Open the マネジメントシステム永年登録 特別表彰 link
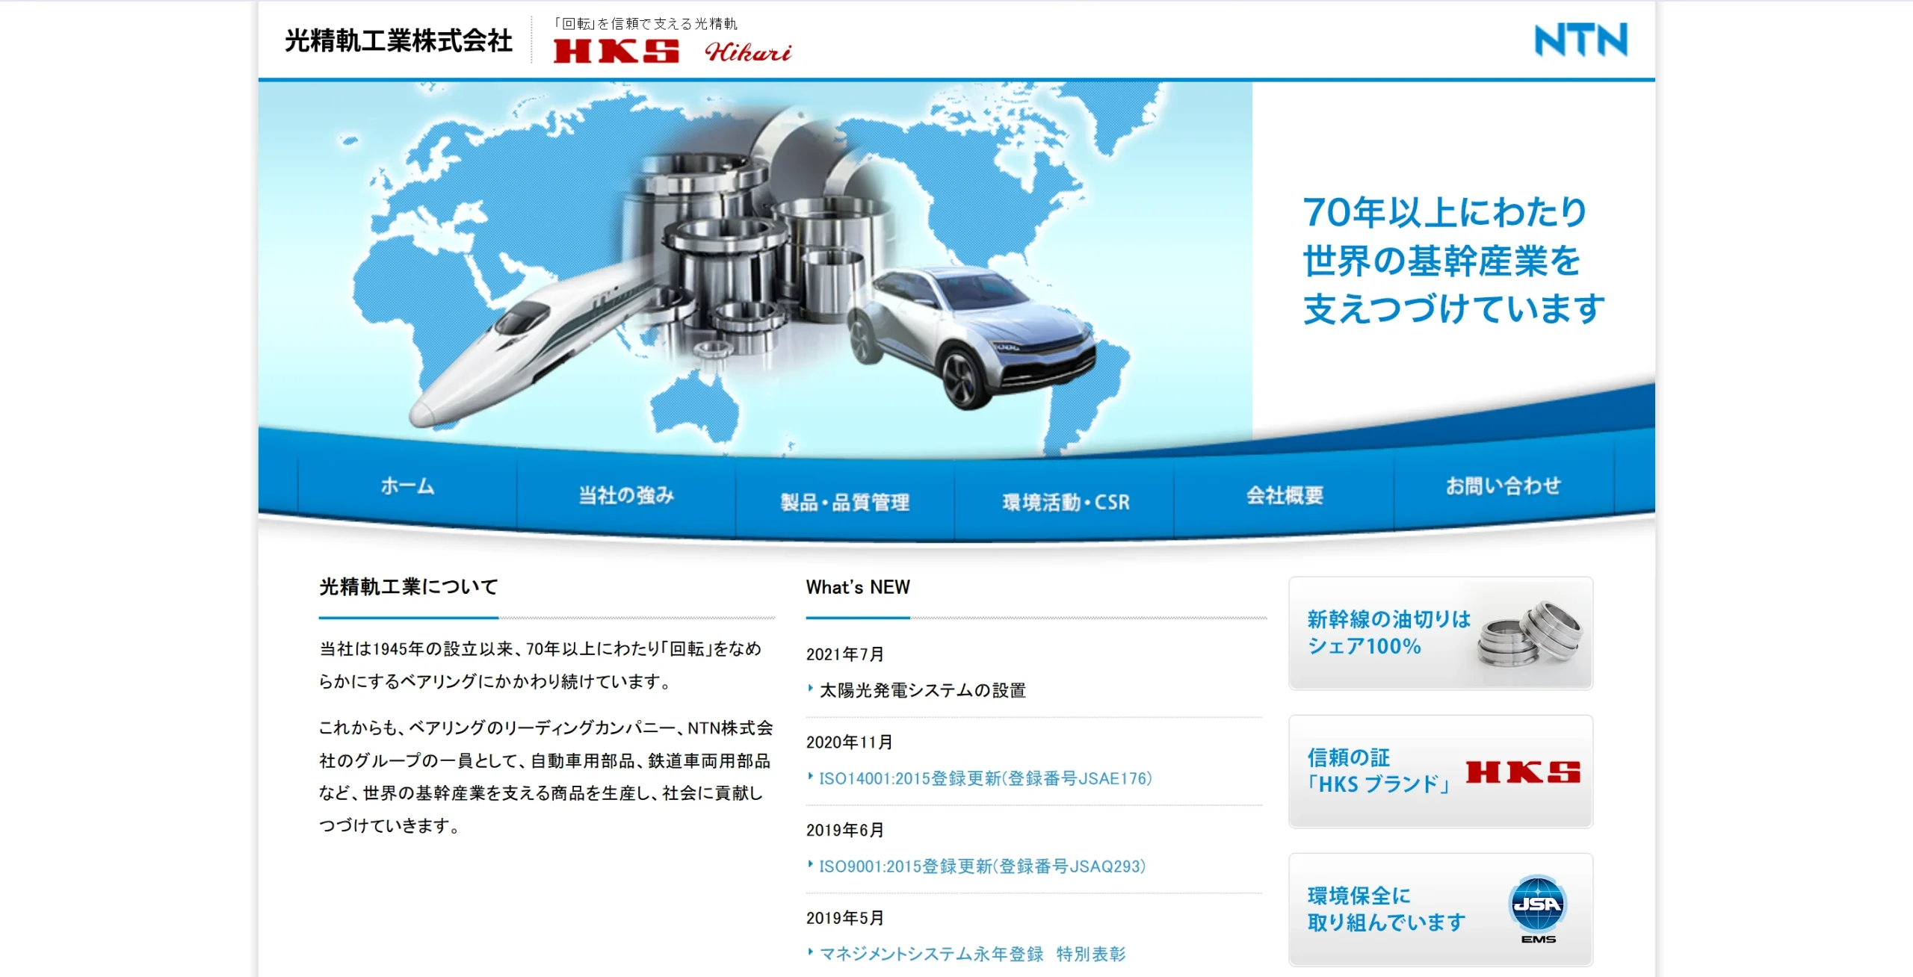 coord(972,954)
